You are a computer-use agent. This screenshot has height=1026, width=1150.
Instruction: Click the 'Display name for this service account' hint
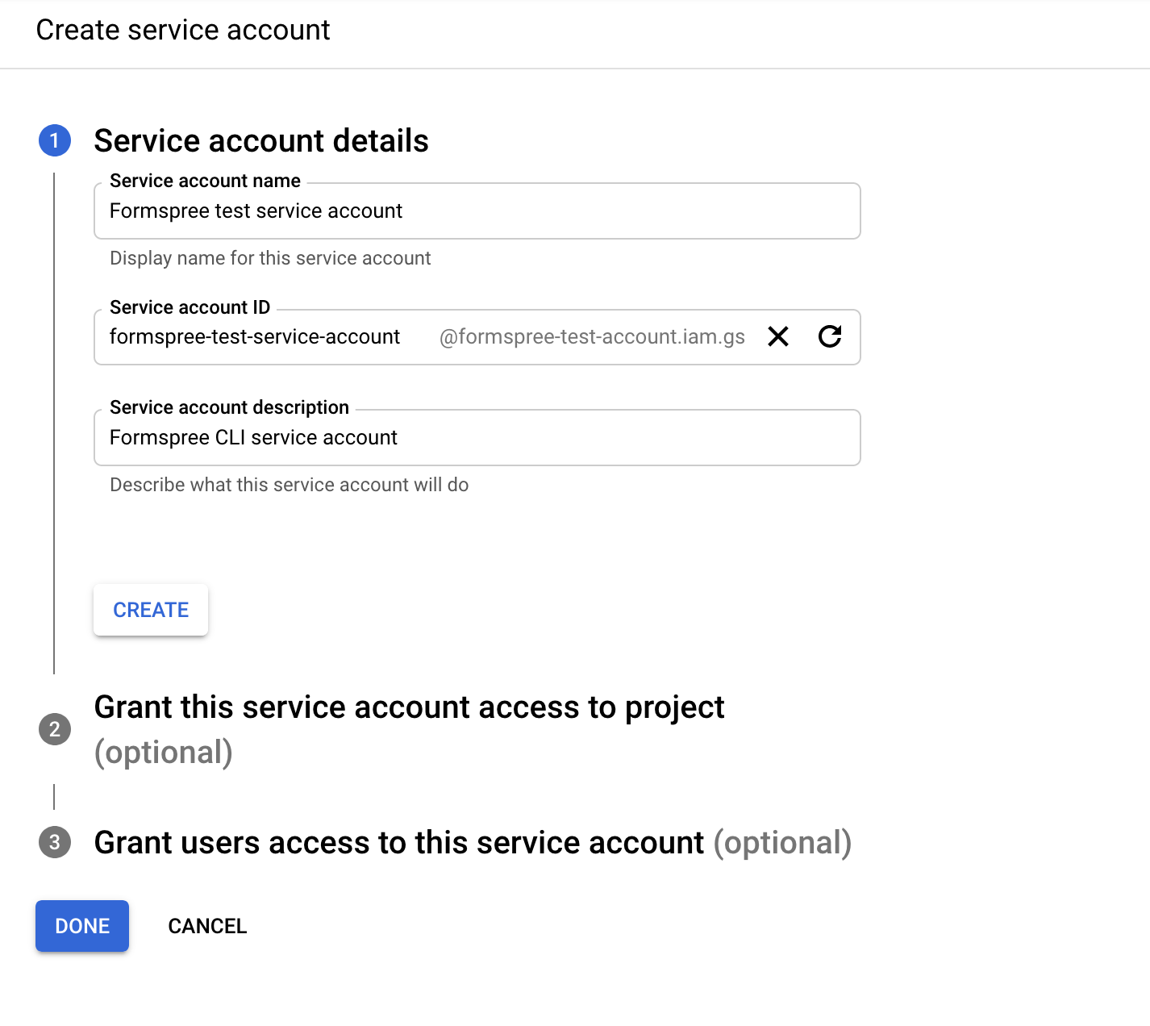pyautogui.click(x=270, y=258)
